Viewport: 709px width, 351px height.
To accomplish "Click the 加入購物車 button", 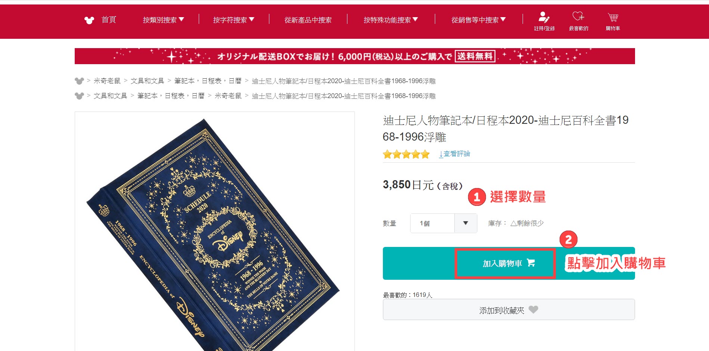I will 509,263.
